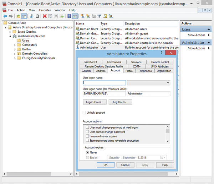Click the red Delete X icon

(x=45, y=16)
